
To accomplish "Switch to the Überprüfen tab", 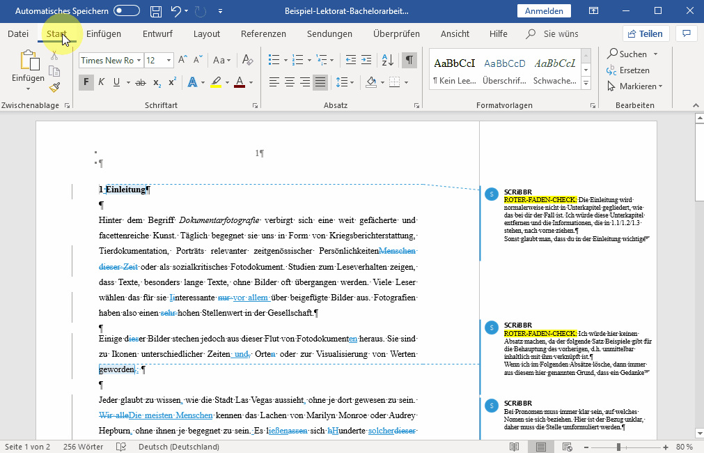I will (396, 33).
